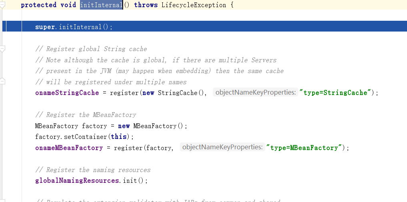Click the objectNameKeyProperties hint before MBeanFactory
Viewport: 407px width, 202px height.
point(222,147)
